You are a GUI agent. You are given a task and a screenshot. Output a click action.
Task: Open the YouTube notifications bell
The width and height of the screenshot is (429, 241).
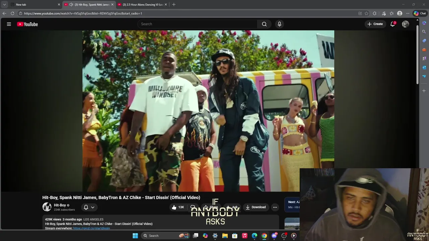tap(393, 24)
